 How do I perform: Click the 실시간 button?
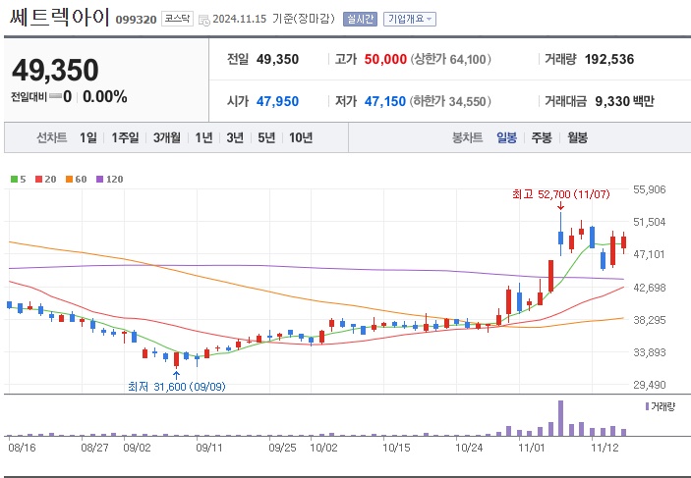tap(360, 19)
